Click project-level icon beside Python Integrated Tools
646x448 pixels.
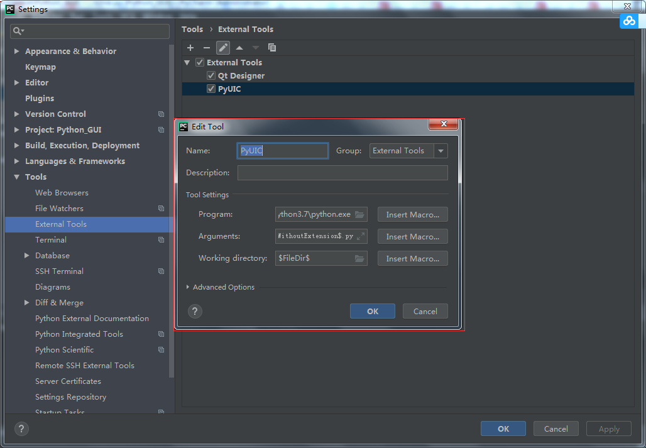[161, 334]
